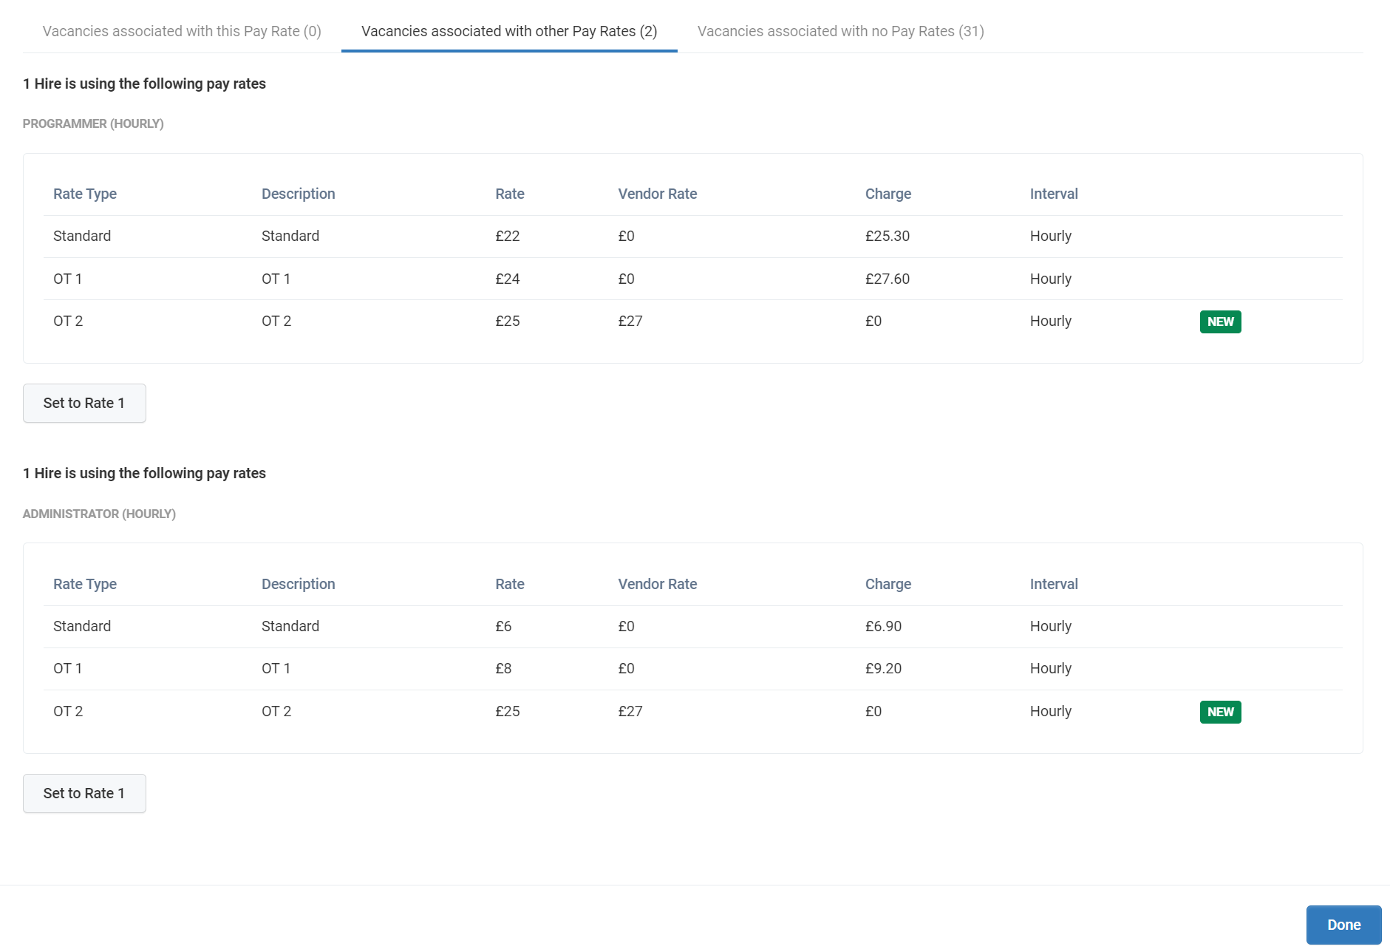1390x952 pixels.
Task: Click NEW badge in Programmer OT 2 row
Action: [1220, 322]
